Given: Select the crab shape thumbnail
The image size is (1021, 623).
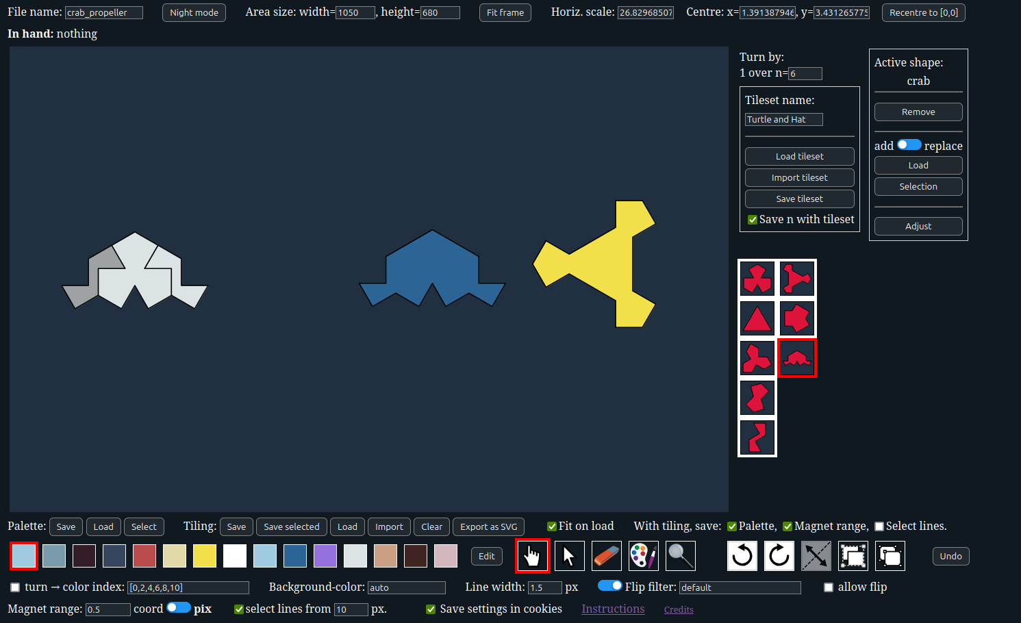Looking at the screenshot, I should (797, 358).
